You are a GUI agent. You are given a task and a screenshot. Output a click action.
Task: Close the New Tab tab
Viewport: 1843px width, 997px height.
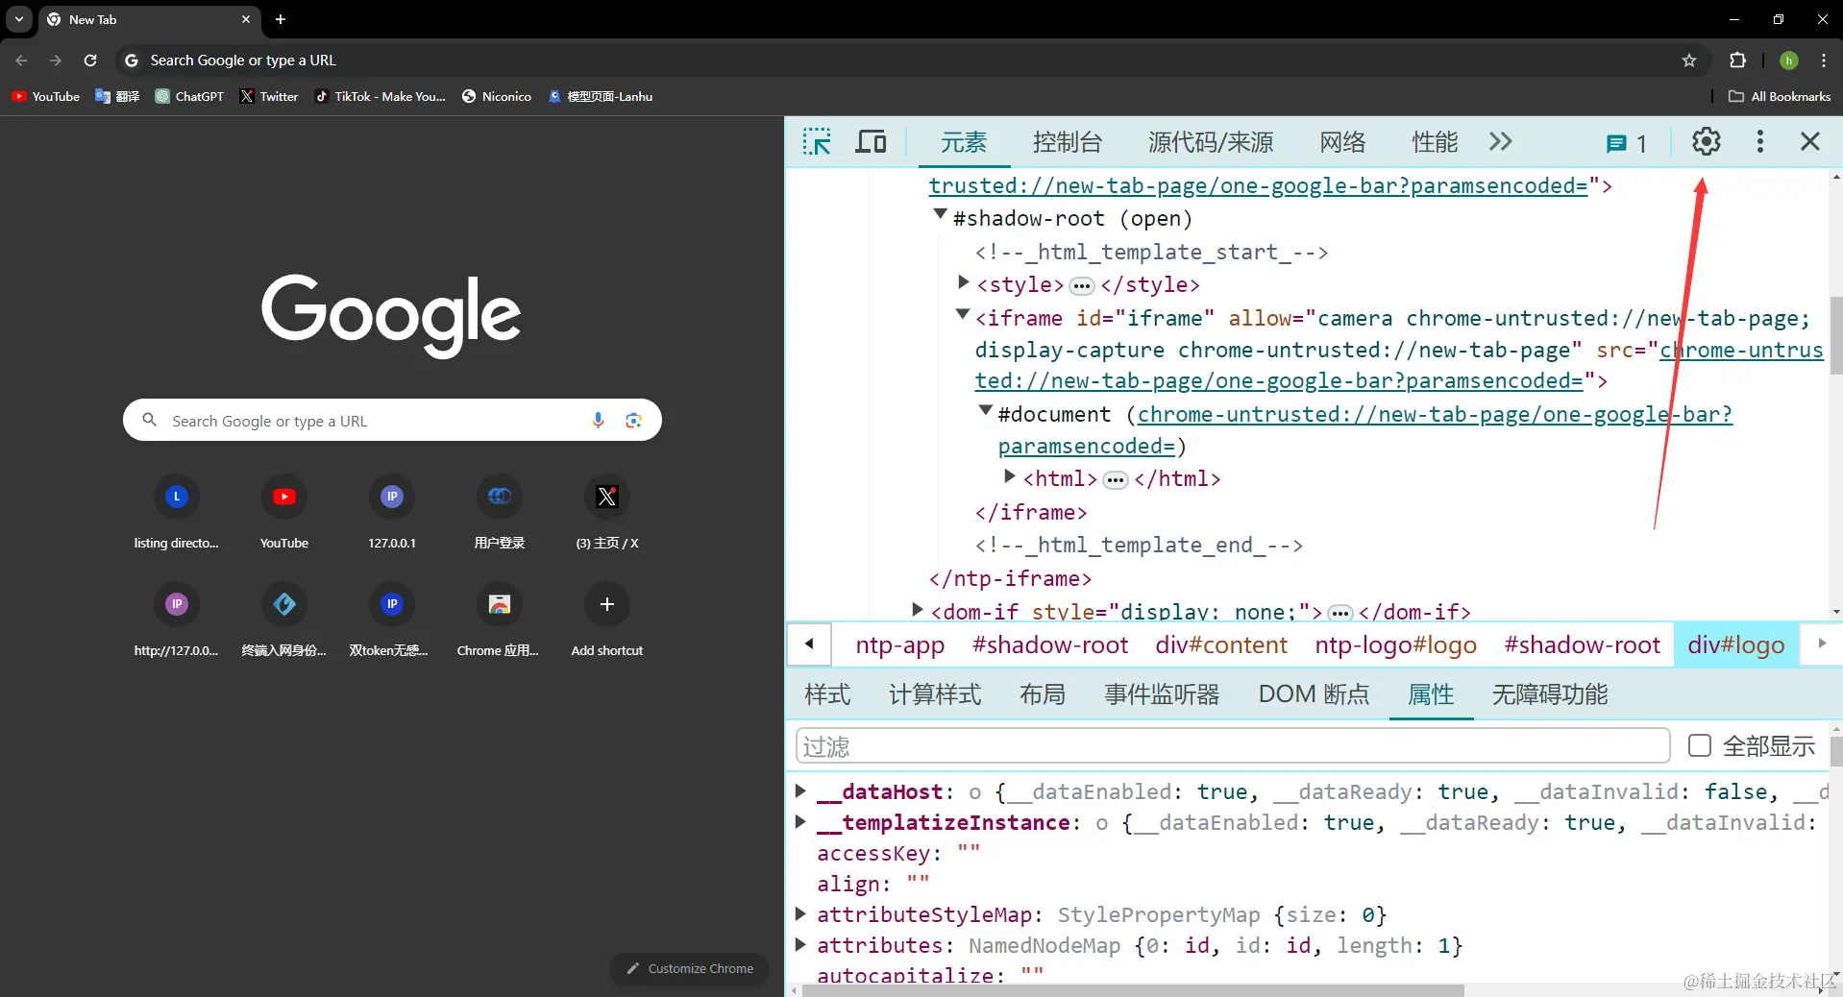[246, 19]
